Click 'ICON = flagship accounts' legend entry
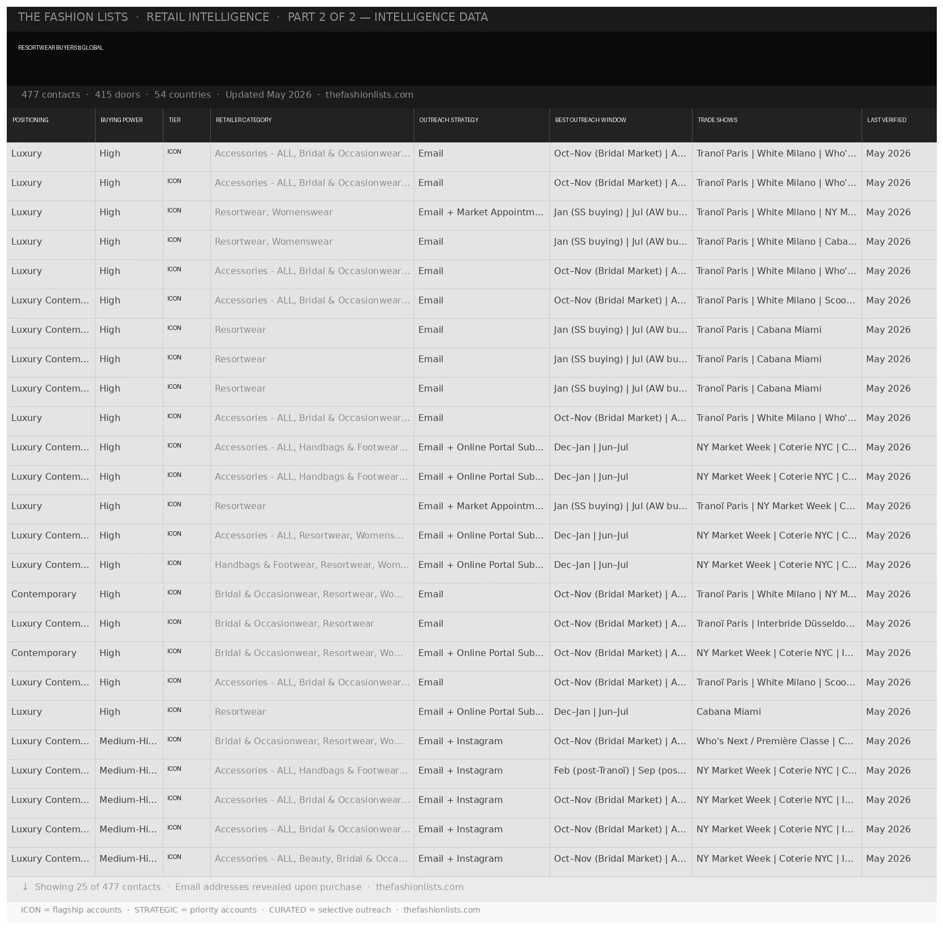Image resolution: width=943 pixels, height=929 pixels. (71, 910)
